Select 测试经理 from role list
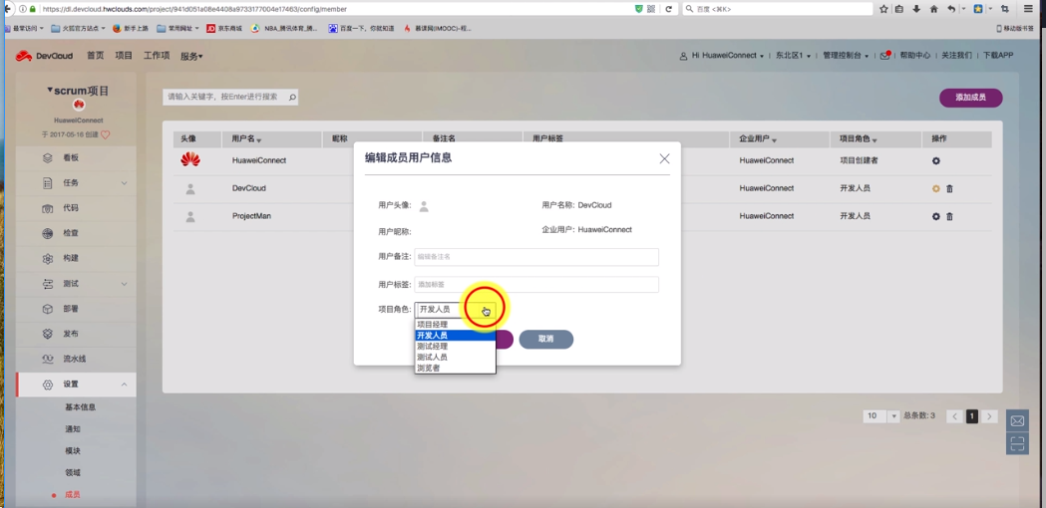 455,346
